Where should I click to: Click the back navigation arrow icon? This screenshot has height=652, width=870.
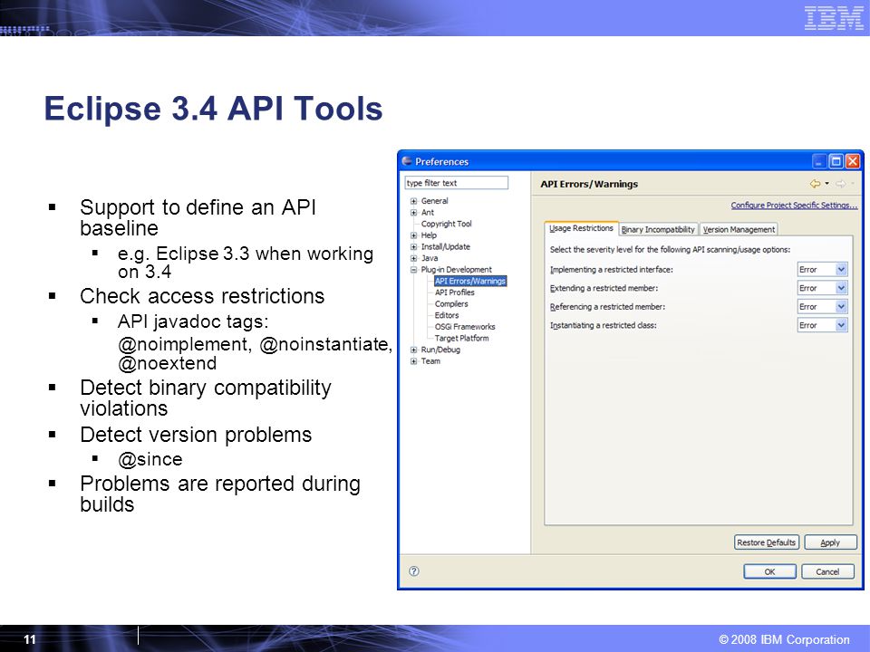tap(815, 184)
